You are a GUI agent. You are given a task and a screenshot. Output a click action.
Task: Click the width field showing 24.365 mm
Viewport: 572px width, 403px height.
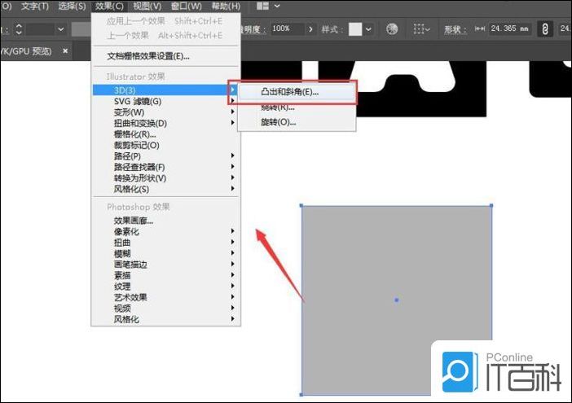tap(509, 28)
